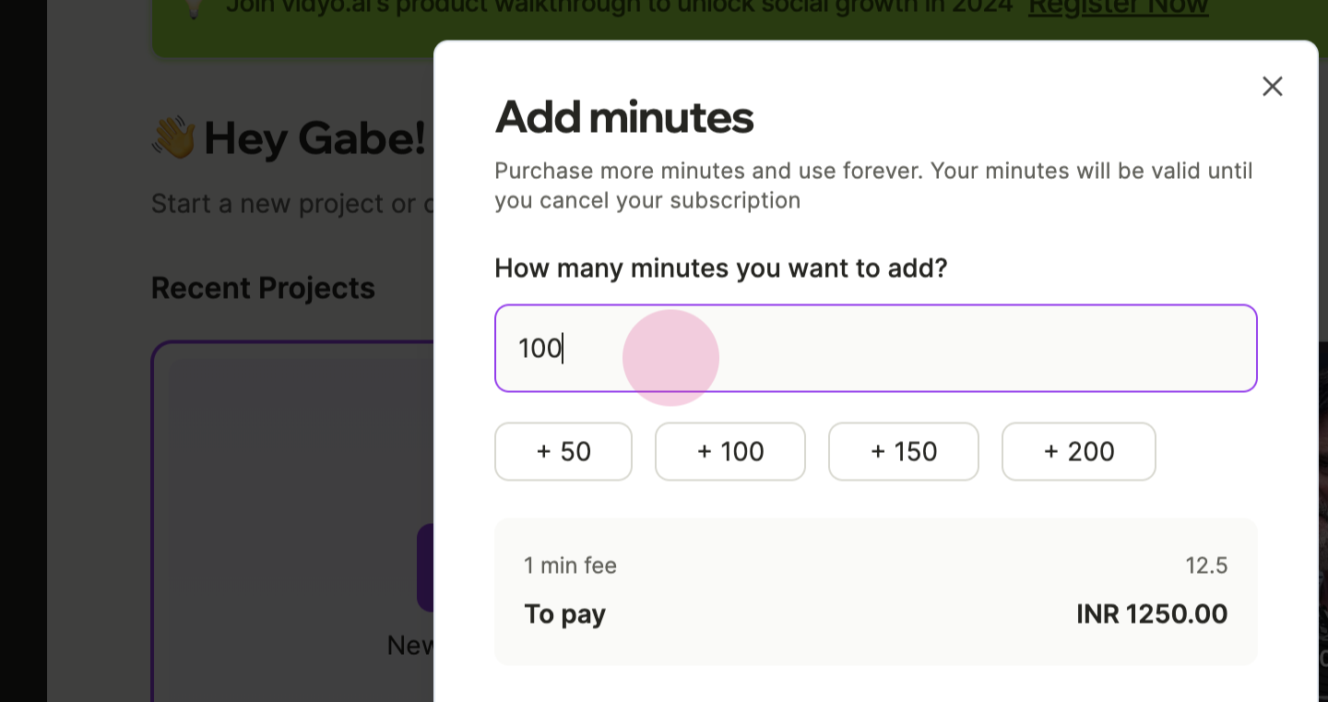
Task: Click the waving hand emoji beside Hey Gabe
Action: point(173,137)
